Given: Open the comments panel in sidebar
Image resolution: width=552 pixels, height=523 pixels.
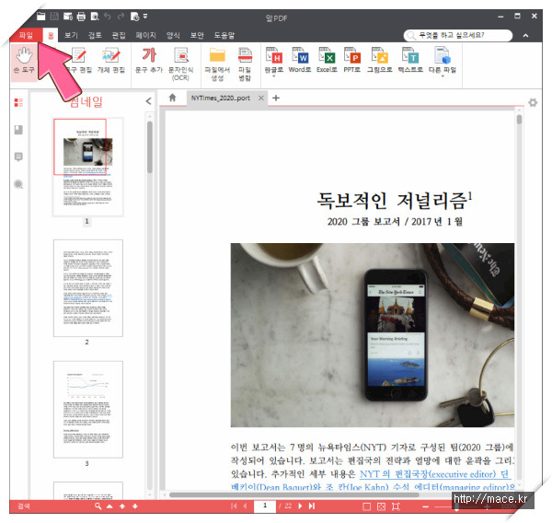Looking at the screenshot, I should 18,157.
